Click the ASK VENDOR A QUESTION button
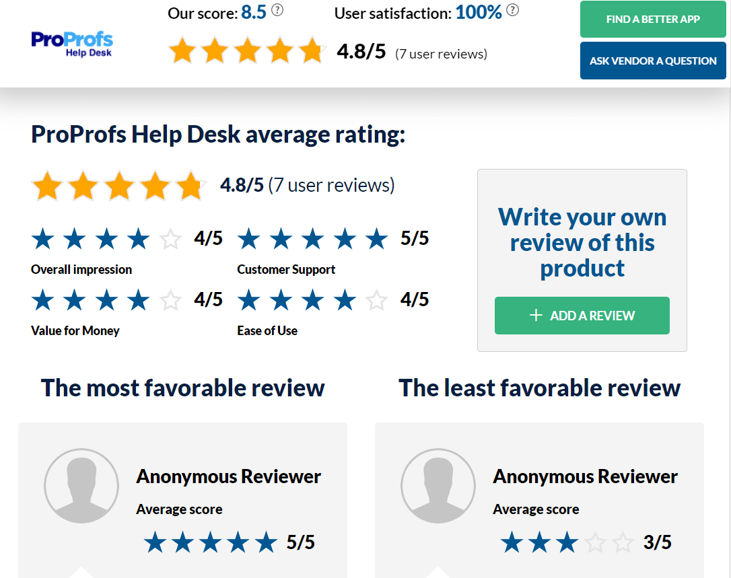This screenshot has width=731, height=578. coord(652,61)
